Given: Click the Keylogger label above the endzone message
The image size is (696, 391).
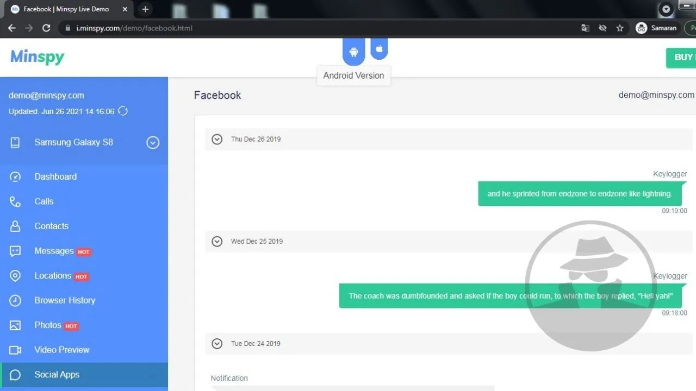Looking at the screenshot, I should (x=670, y=174).
